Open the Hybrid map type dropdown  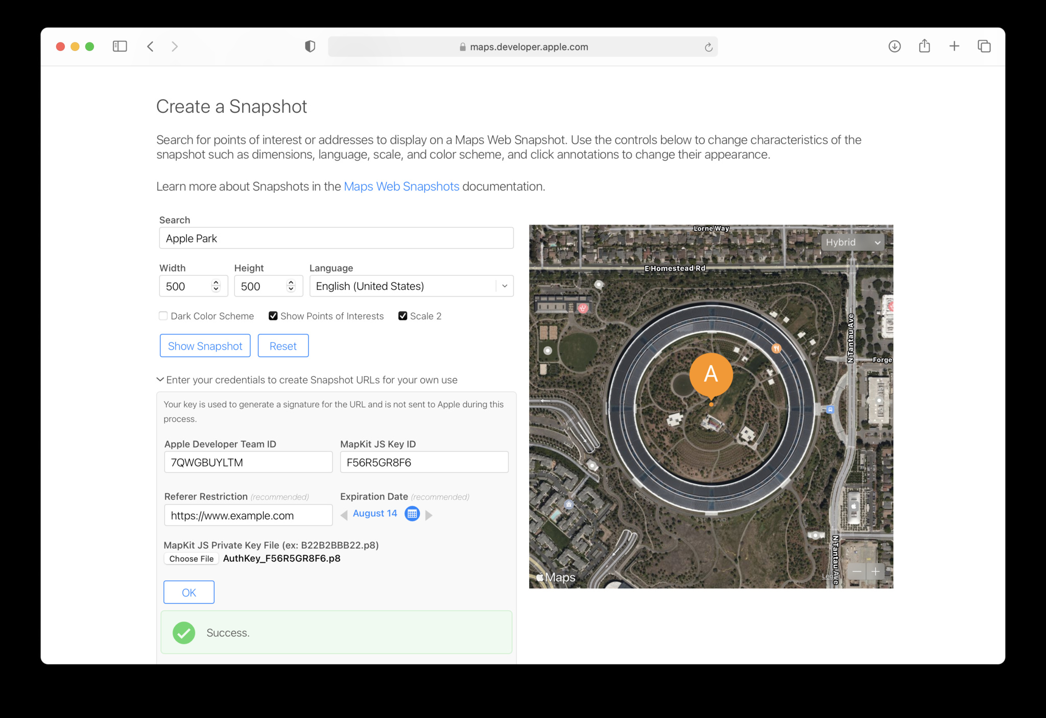[x=852, y=242]
